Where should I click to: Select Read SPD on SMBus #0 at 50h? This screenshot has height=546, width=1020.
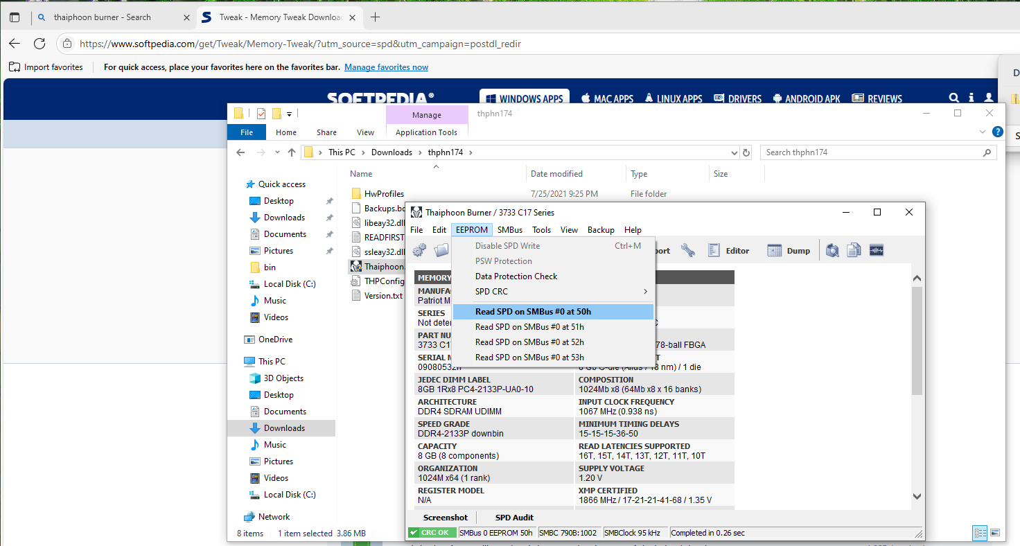[553, 312]
